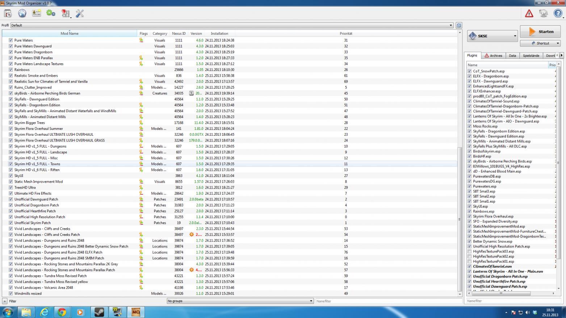
Task: Click the Install Mod from archive icon
Action: [x=8, y=13]
